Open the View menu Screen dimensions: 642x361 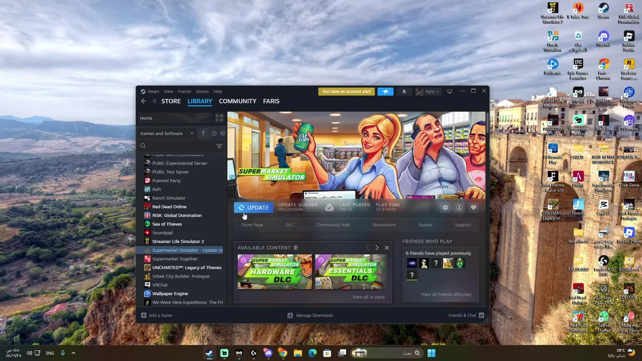pos(169,91)
